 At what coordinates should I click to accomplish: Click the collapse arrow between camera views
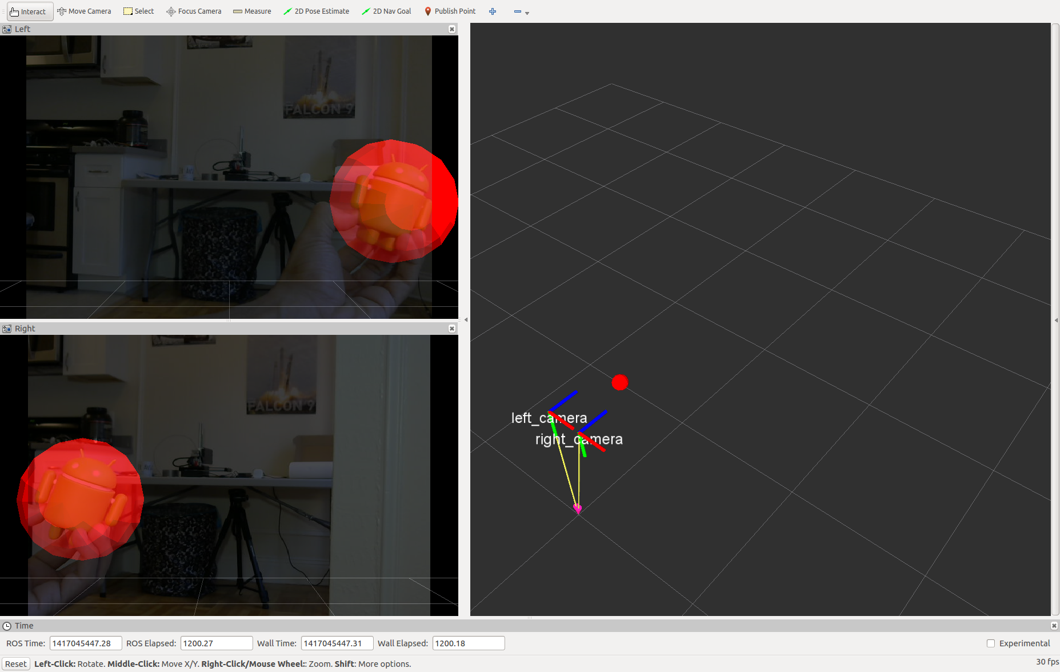pos(466,319)
